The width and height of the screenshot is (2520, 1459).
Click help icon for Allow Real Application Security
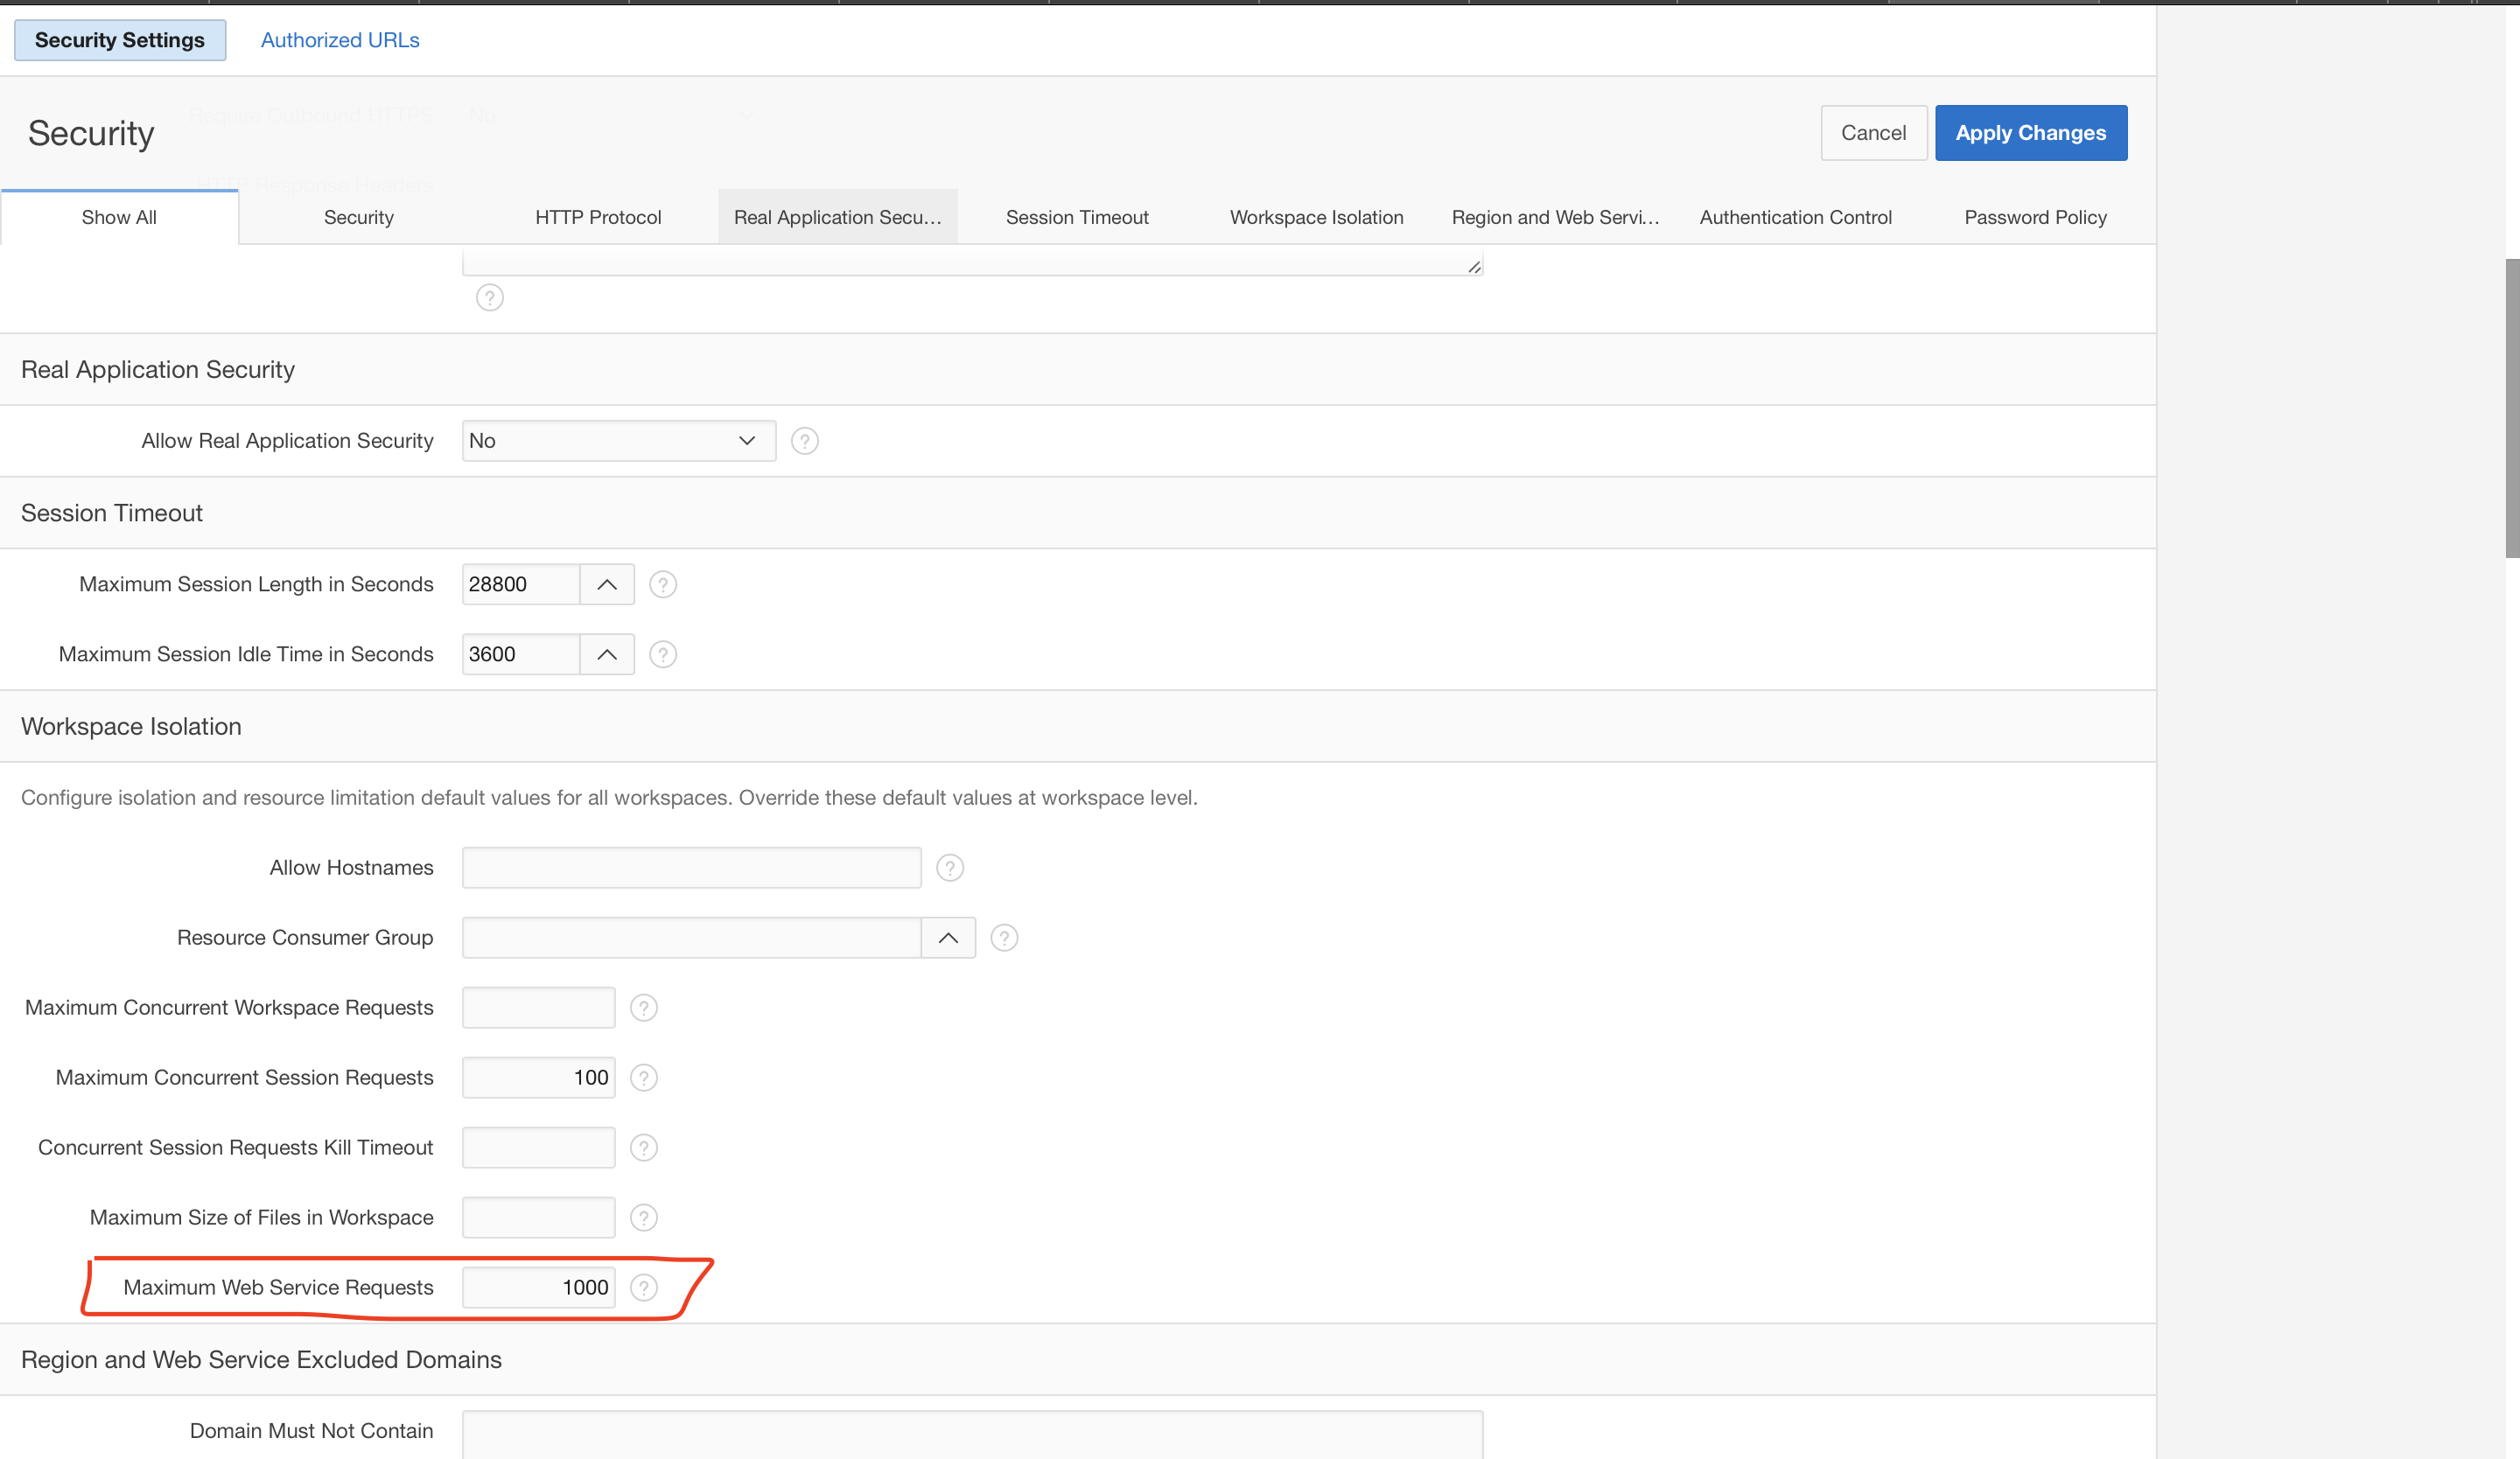click(804, 441)
